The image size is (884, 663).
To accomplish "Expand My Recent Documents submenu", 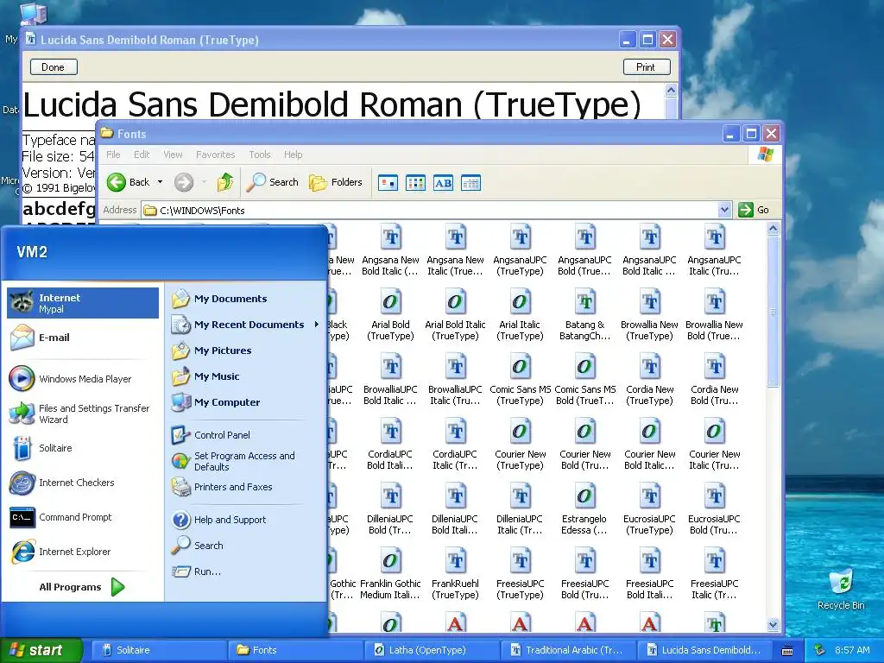I will pyautogui.click(x=245, y=325).
